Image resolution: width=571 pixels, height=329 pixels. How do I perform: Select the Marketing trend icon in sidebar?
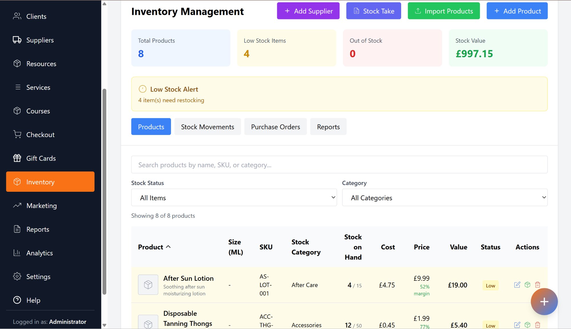[17, 205]
